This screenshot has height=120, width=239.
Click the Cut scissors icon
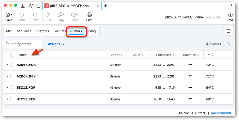[49, 15]
